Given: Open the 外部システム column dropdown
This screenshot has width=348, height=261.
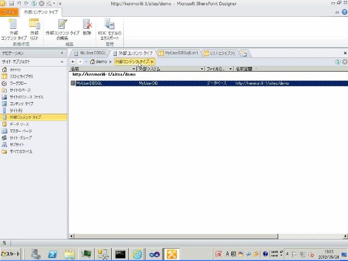Looking at the screenshot, I should 202,69.
